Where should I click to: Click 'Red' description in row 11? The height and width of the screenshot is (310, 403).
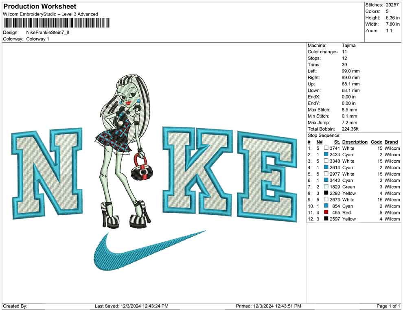(346, 212)
